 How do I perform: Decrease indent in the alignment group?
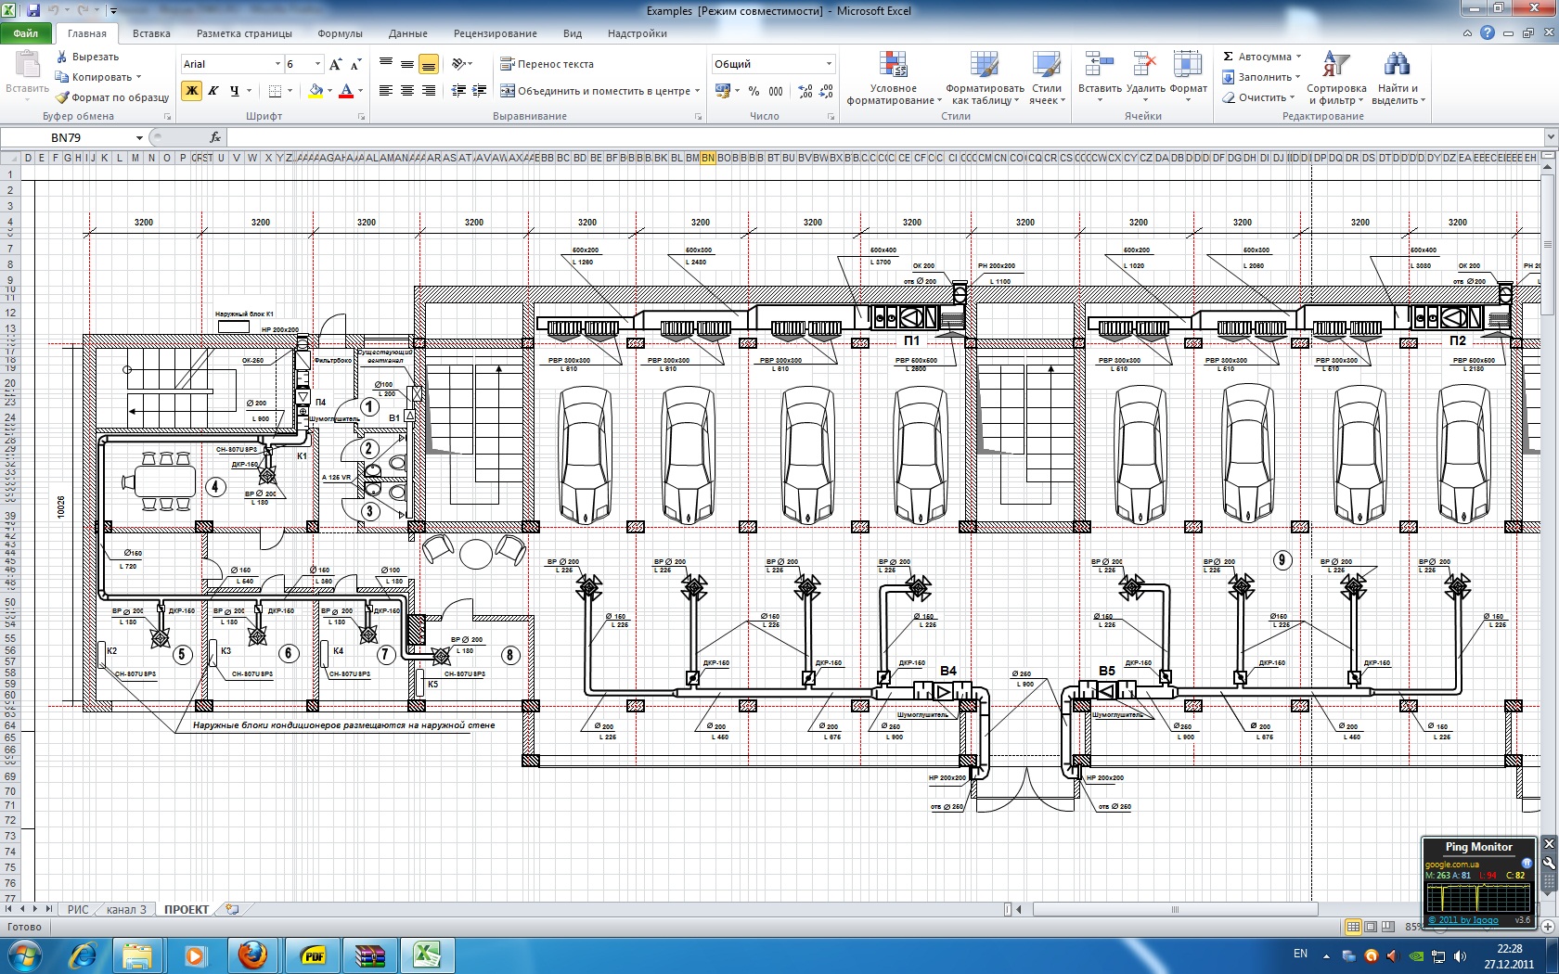coord(458,91)
